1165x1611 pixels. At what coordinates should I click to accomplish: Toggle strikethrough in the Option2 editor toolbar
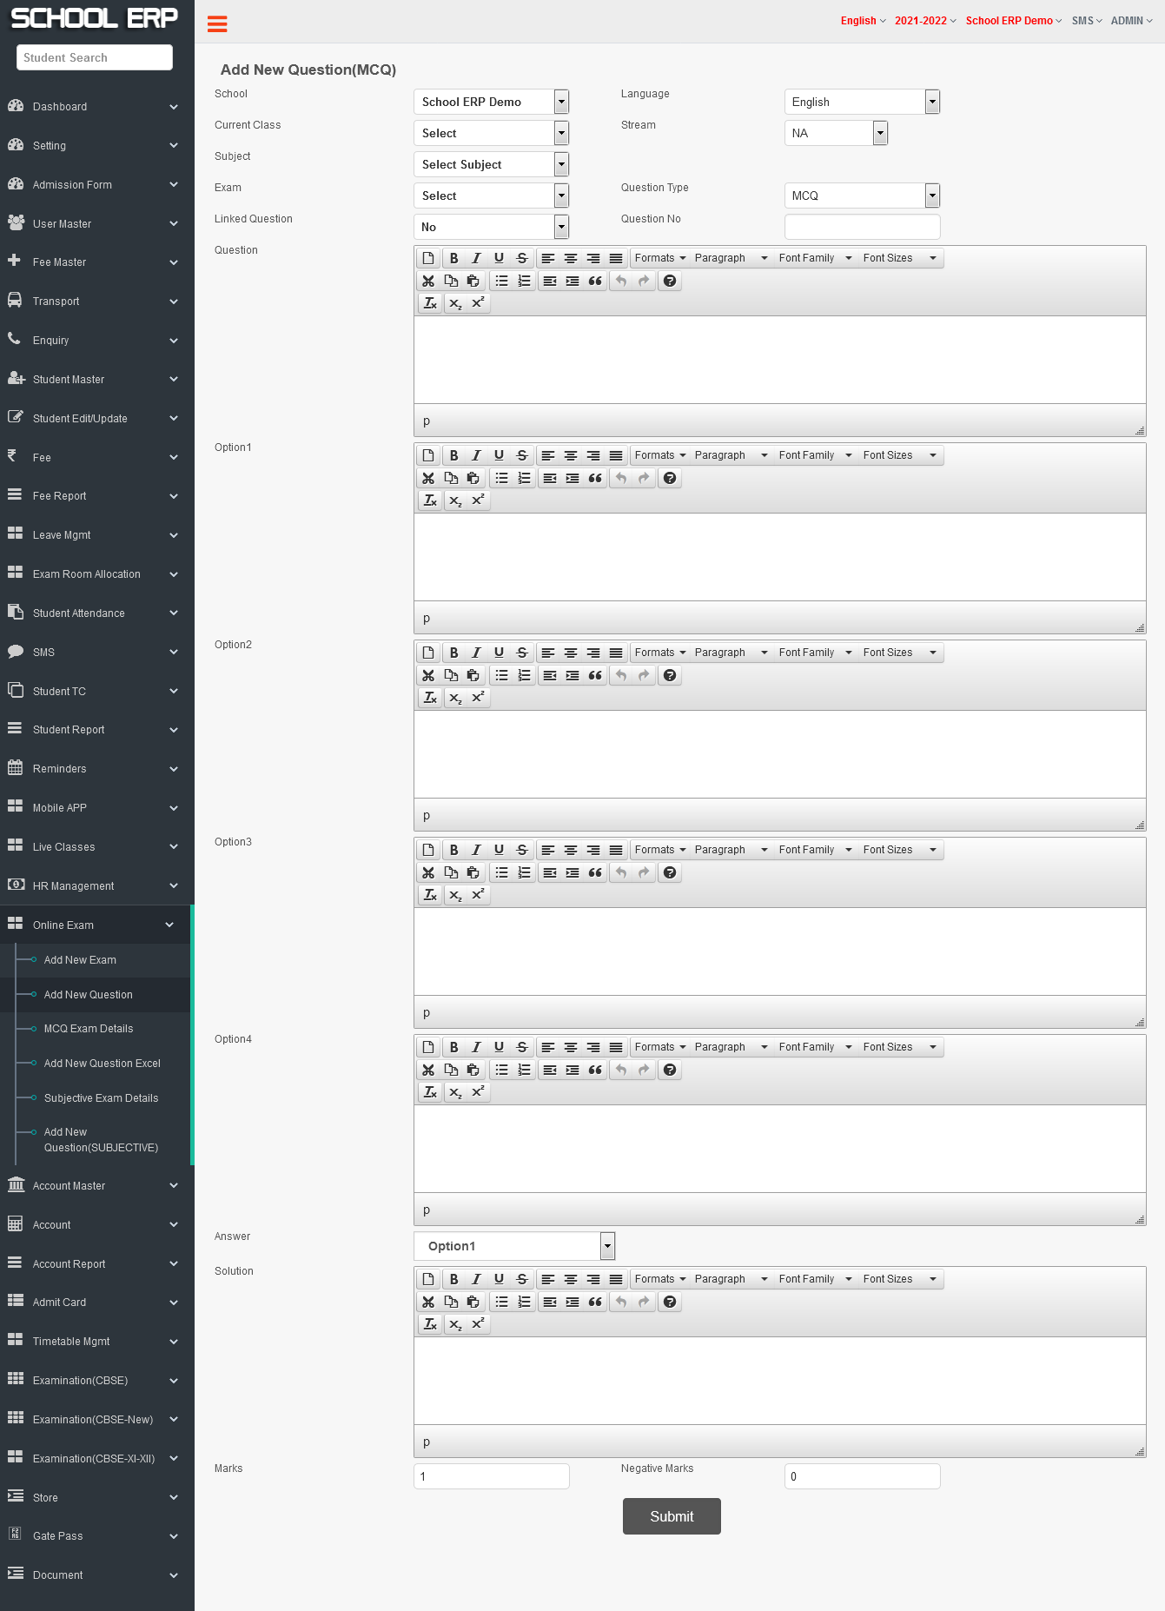(521, 653)
